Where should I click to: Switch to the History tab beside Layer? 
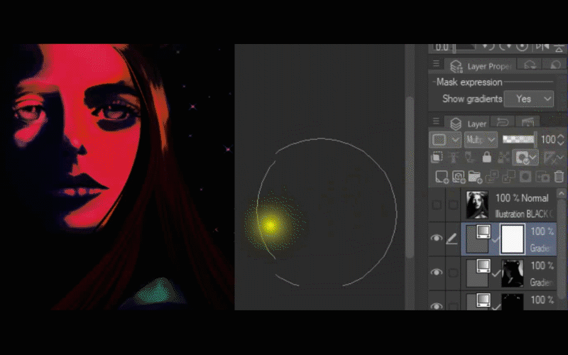(x=503, y=122)
